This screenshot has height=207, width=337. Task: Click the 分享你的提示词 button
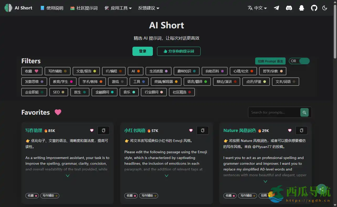[179, 51]
